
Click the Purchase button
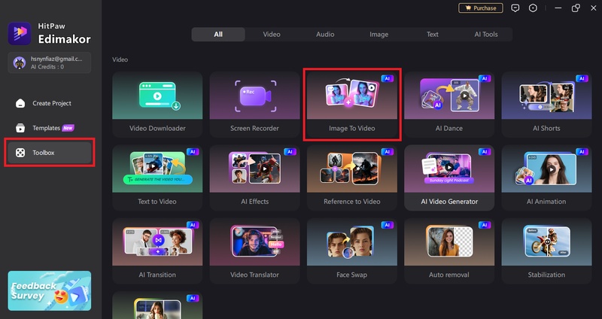click(x=481, y=8)
